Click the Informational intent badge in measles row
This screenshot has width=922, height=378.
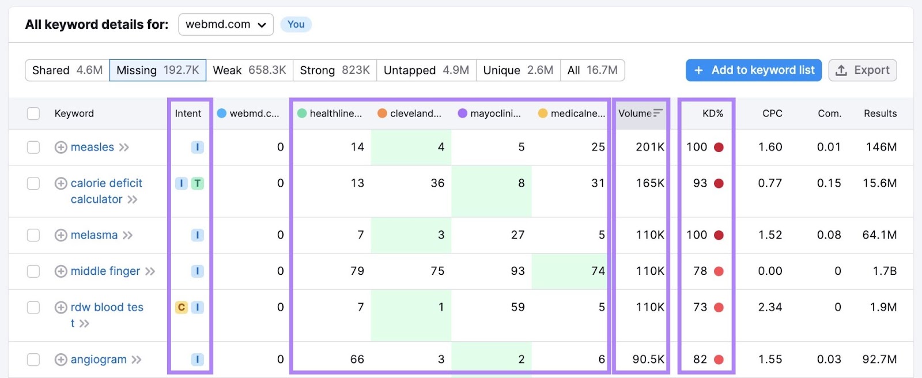tap(197, 148)
